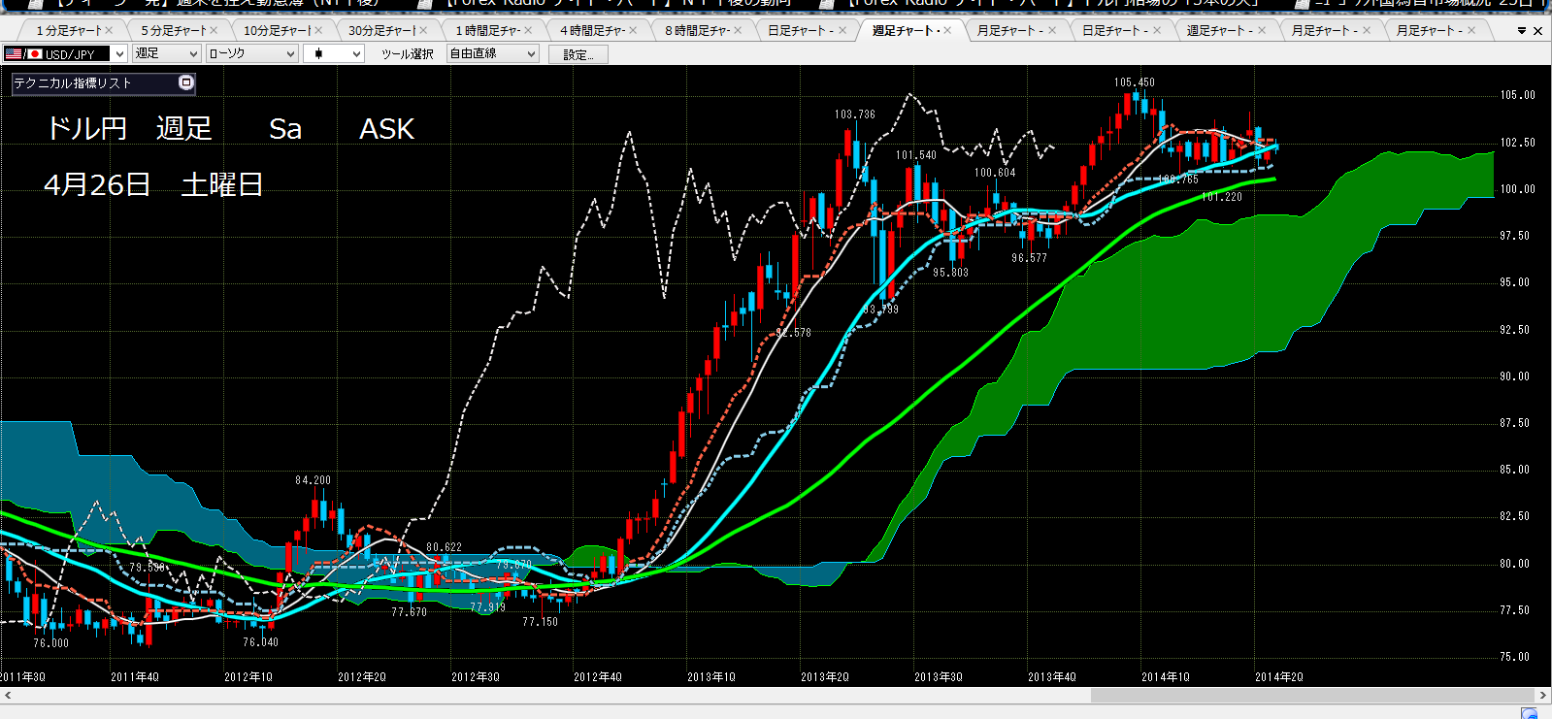Click the 100.00 price axis label

point(1517,189)
